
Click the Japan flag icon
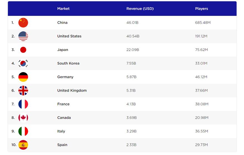[23, 50]
